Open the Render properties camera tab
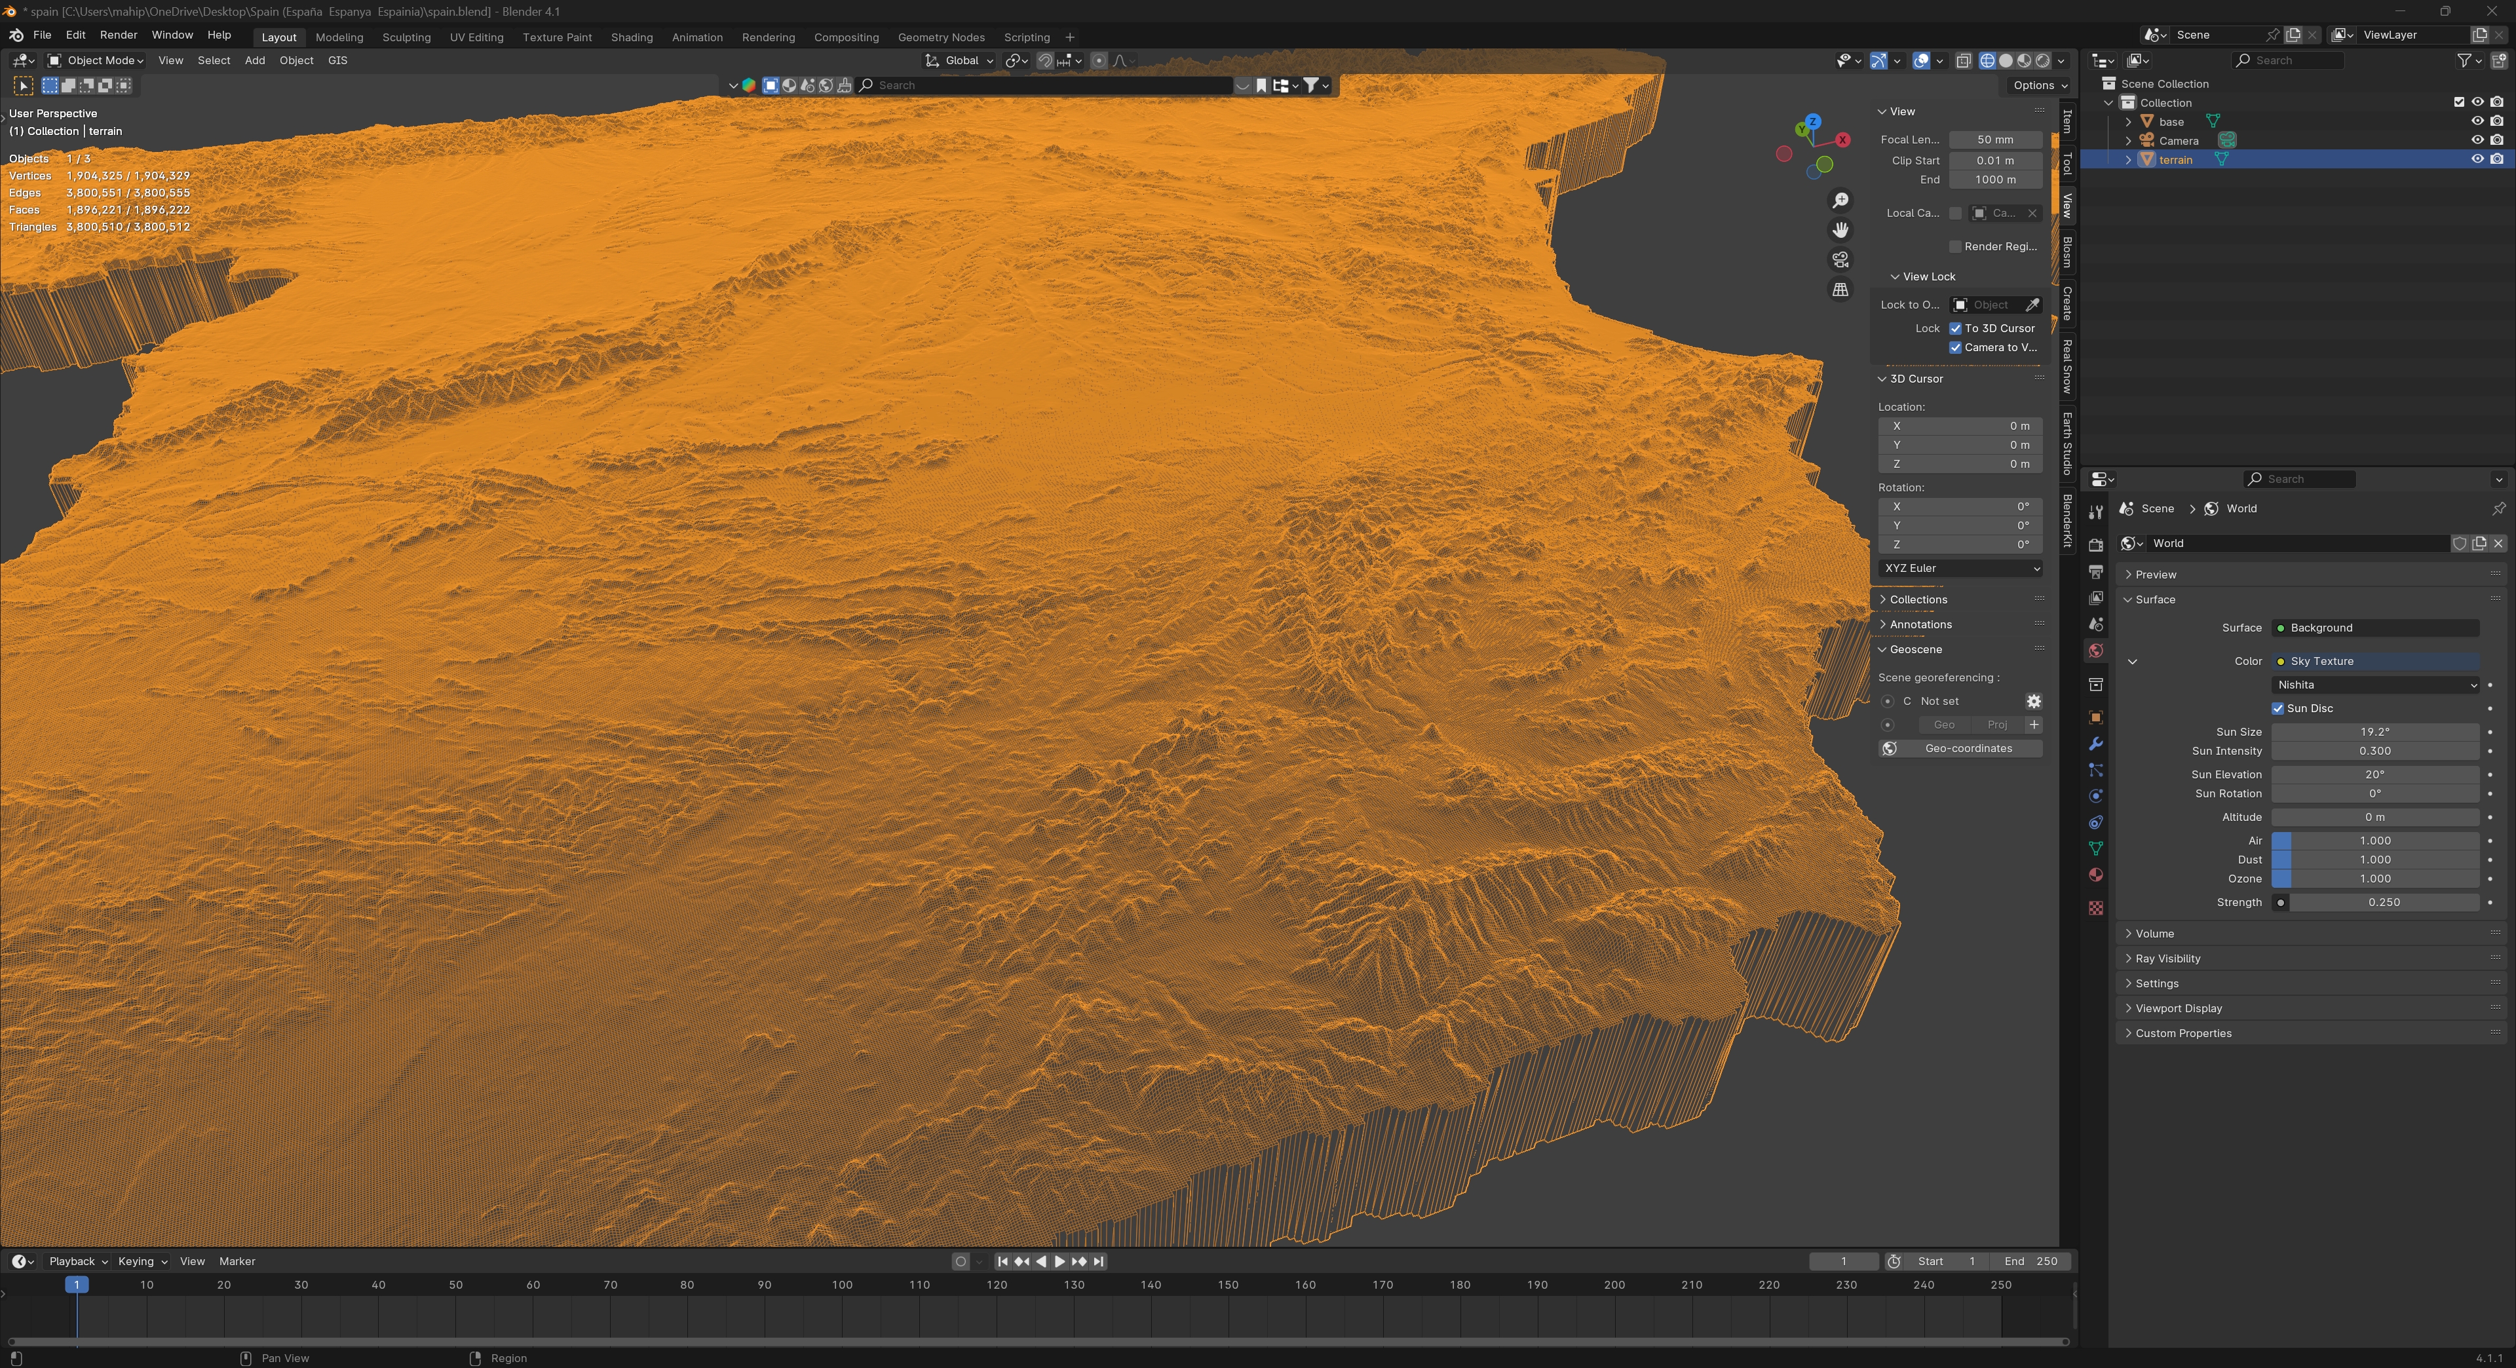 click(x=2095, y=545)
